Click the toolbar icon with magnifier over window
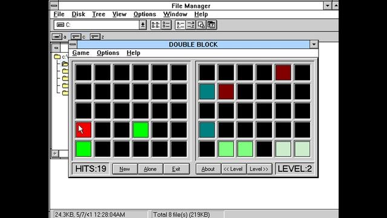This screenshot has height=218, width=387. click(201, 25)
